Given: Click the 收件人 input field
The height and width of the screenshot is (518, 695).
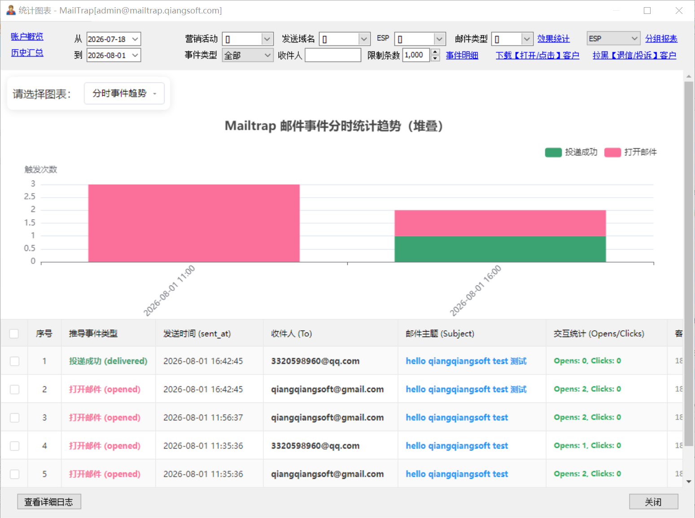Looking at the screenshot, I should coord(333,55).
